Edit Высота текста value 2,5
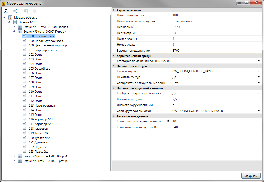This screenshot has height=182, width=264. click(x=216, y=99)
